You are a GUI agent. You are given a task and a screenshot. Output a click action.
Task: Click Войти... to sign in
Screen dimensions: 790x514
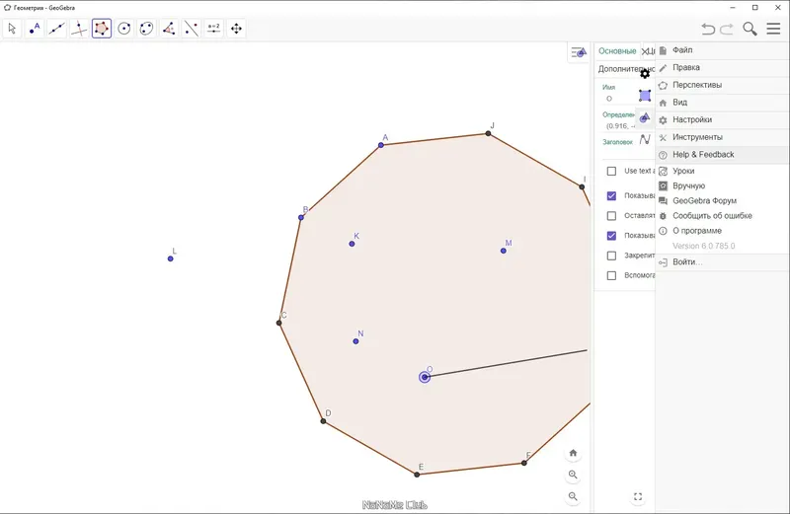pyautogui.click(x=723, y=262)
